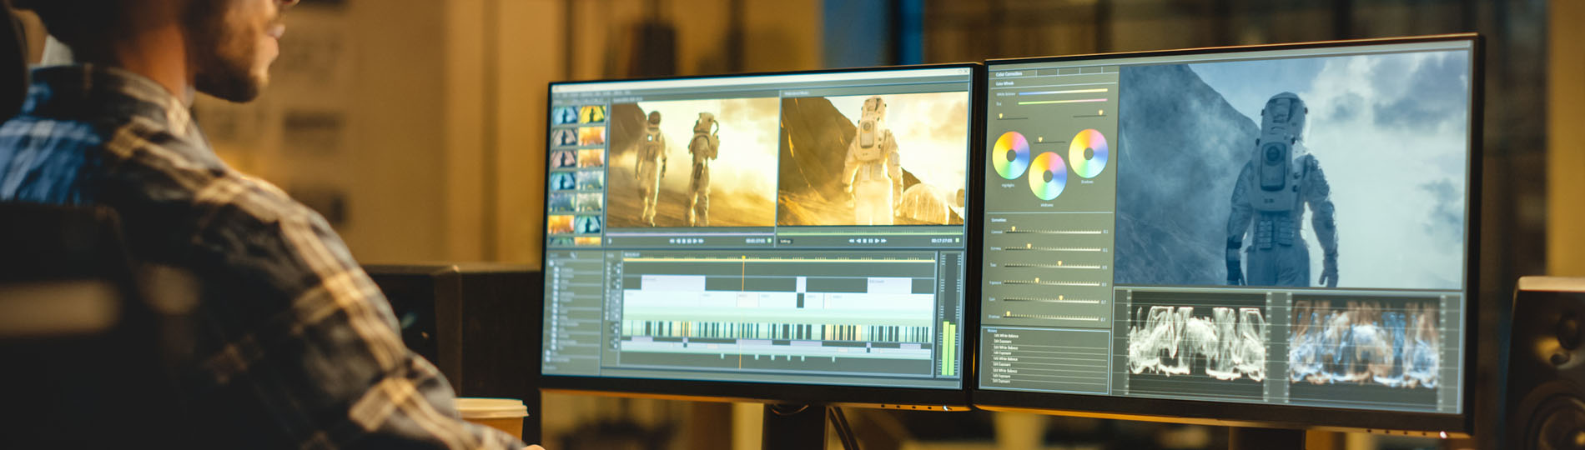Click the Exposure slider handle
The image size is (1585, 450).
(1037, 282)
